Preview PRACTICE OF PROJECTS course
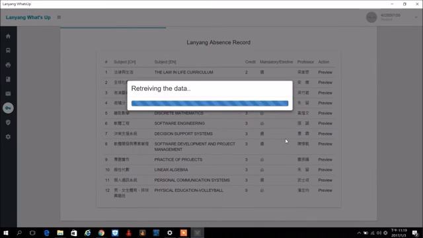The image size is (423, 238). [x=325, y=160]
